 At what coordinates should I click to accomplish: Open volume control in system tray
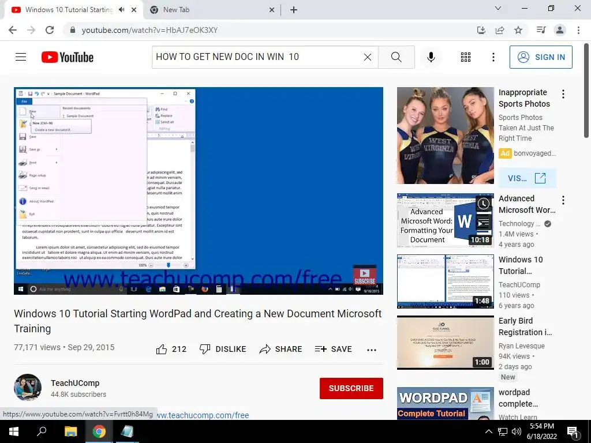pyautogui.click(x=517, y=431)
